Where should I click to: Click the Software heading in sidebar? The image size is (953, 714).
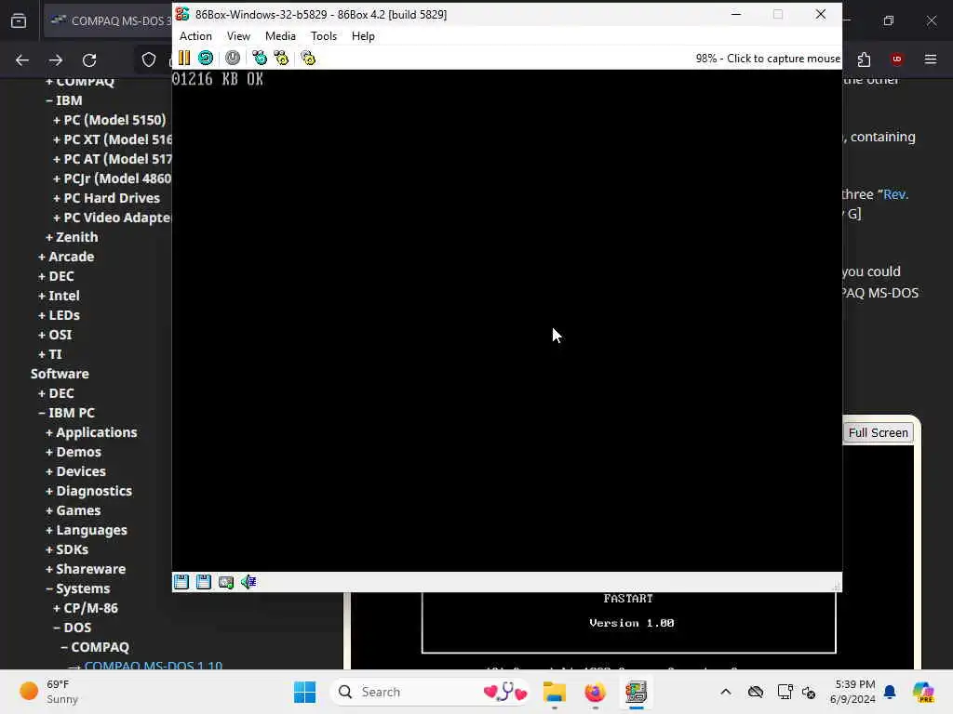pyautogui.click(x=60, y=374)
